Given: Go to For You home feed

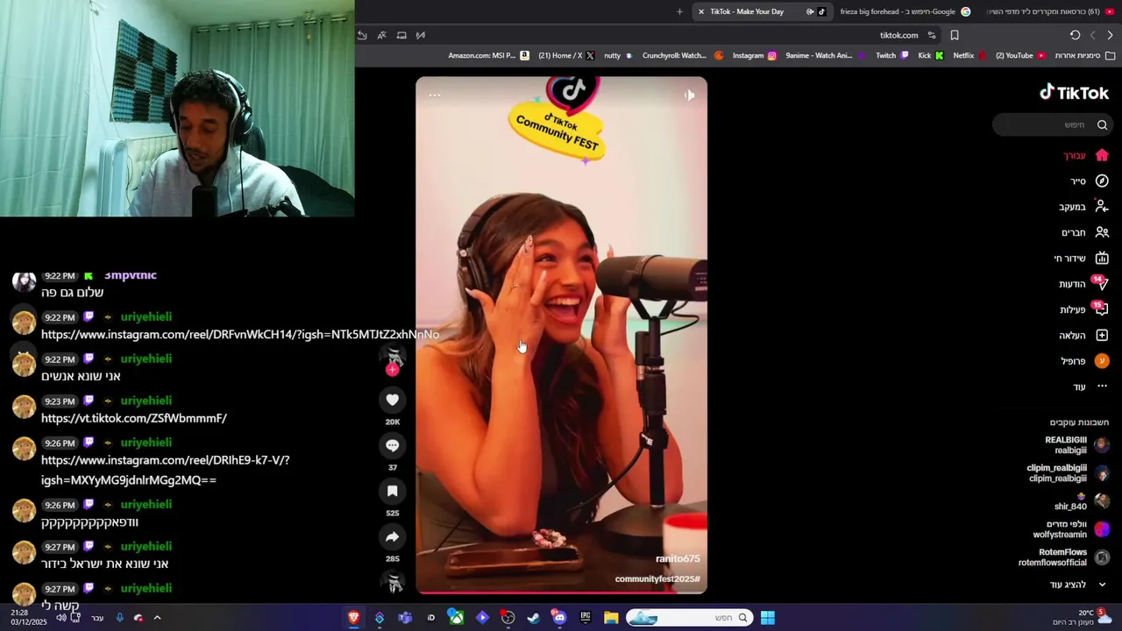Looking at the screenshot, I should [x=1086, y=155].
